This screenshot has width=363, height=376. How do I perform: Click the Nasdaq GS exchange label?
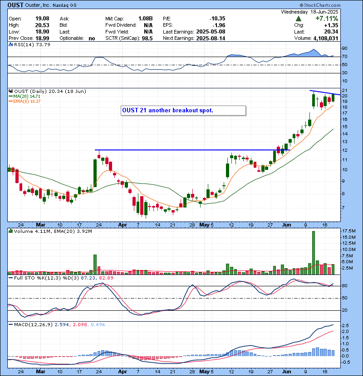point(64,5)
